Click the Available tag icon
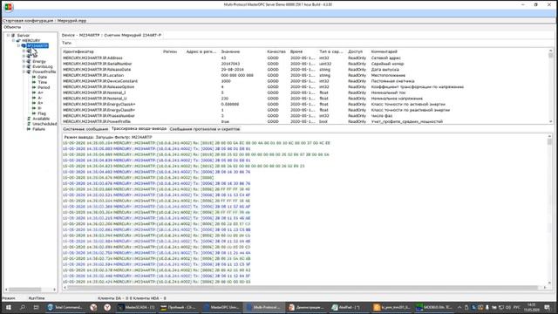Viewport: 558px width, 314px height. point(29,119)
